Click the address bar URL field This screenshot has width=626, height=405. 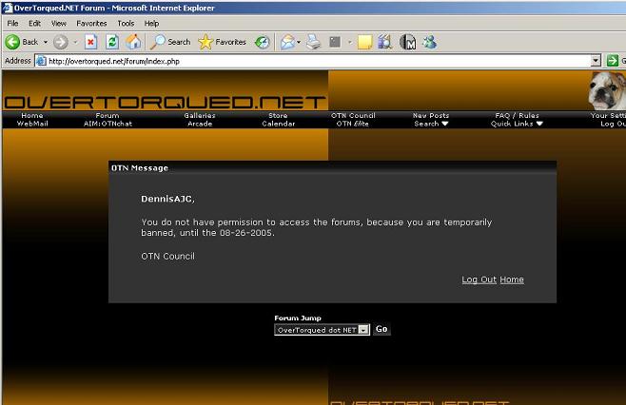tap(318, 61)
